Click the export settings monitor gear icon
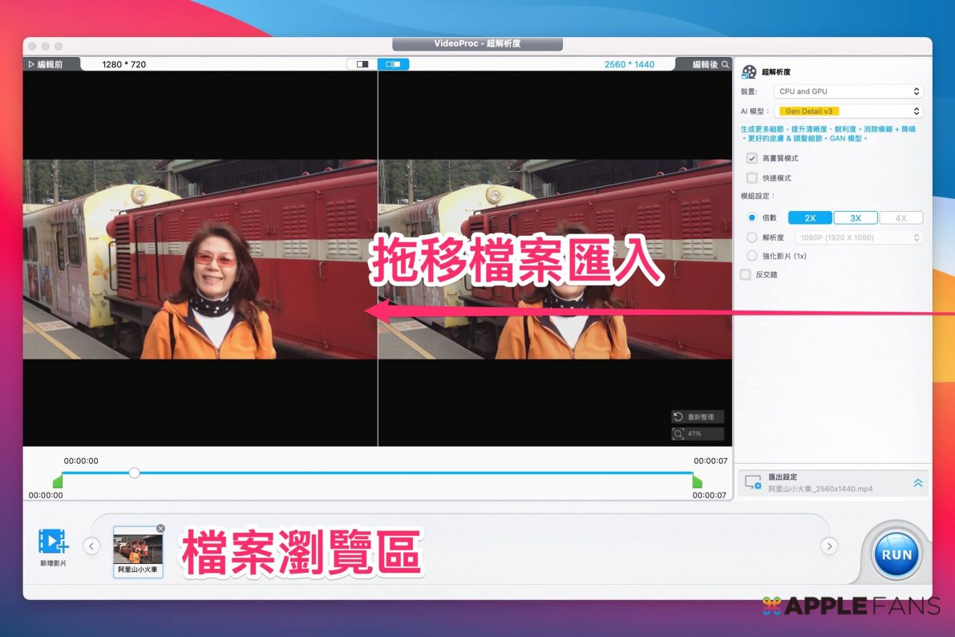 (x=752, y=483)
